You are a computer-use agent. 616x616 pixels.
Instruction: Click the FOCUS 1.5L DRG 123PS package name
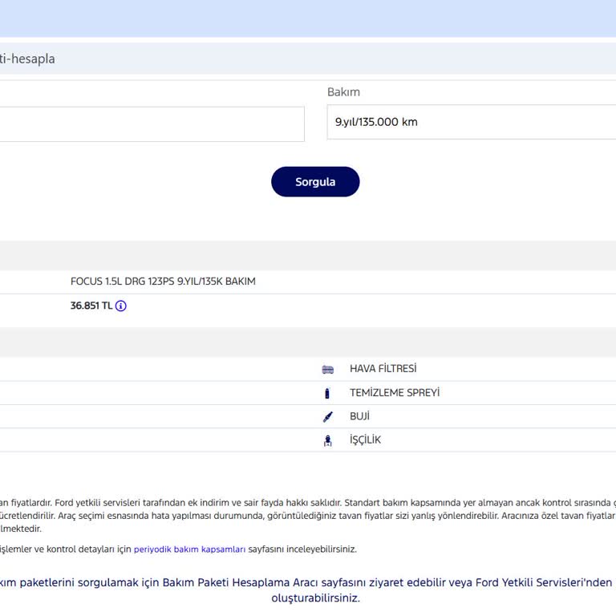point(163,282)
